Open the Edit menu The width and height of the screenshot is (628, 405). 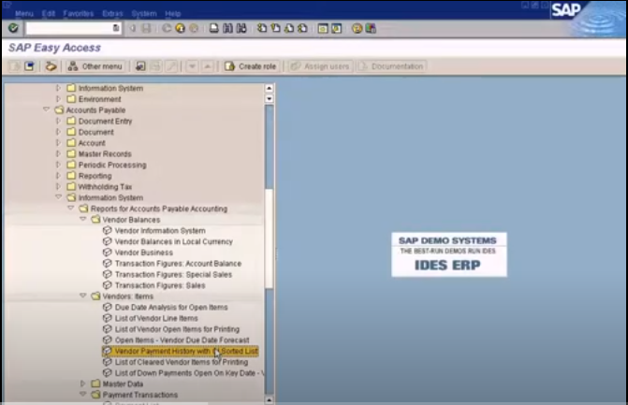tap(49, 14)
